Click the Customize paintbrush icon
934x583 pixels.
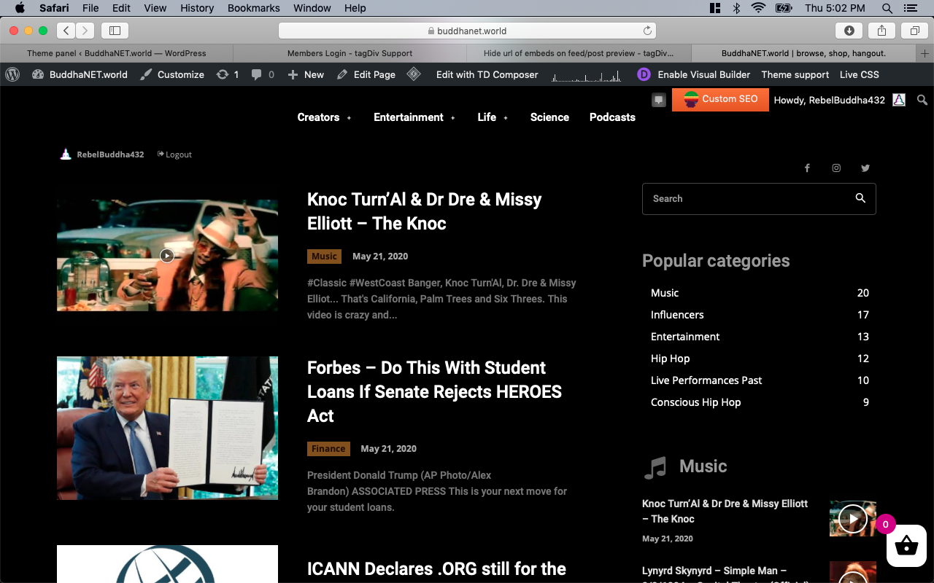[x=146, y=74]
